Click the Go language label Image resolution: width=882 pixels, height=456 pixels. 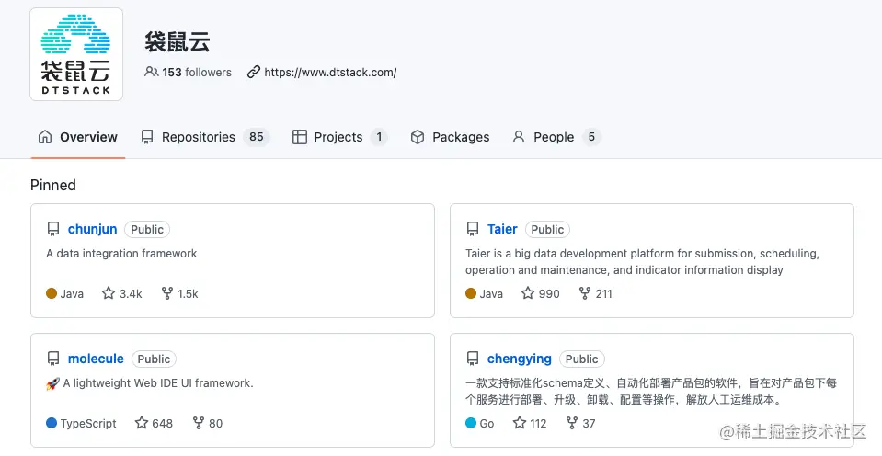(x=487, y=424)
